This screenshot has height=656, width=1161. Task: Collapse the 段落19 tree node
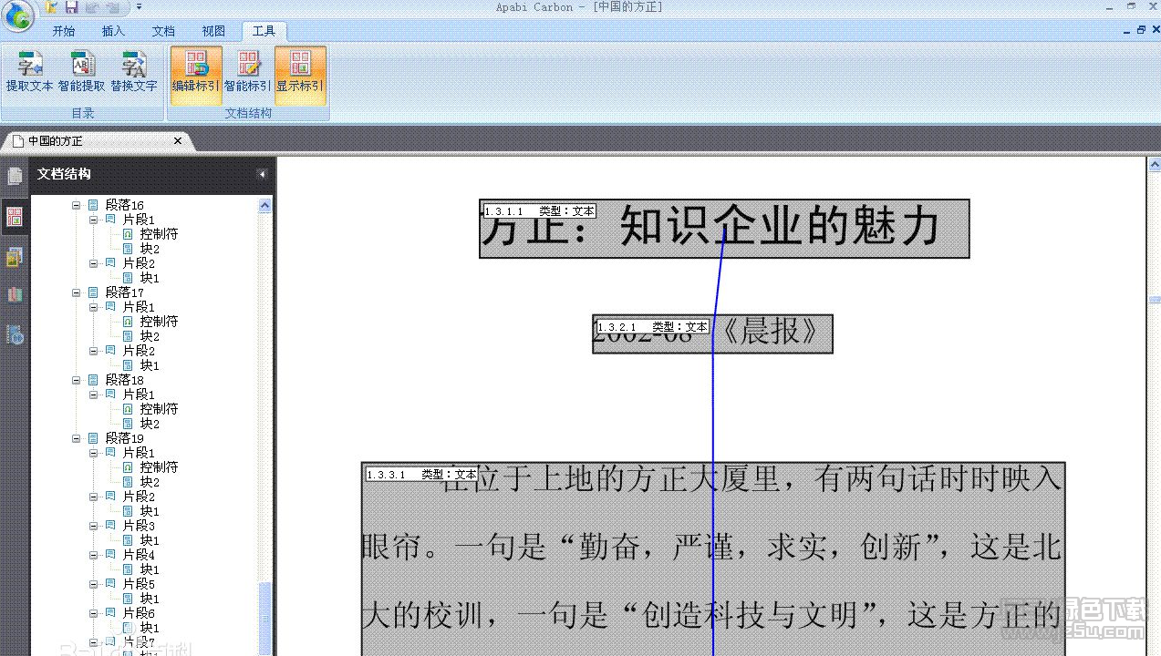pyautogui.click(x=77, y=438)
